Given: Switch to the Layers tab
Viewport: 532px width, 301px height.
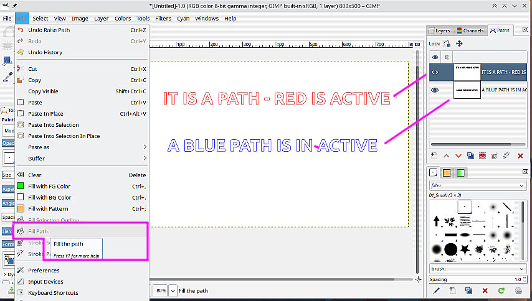Looking at the screenshot, I should (x=440, y=31).
